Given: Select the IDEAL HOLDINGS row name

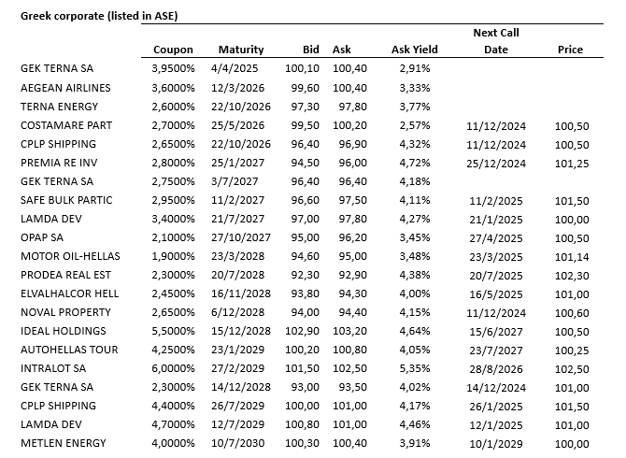Looking at the screenshot, I should point(64,330).
